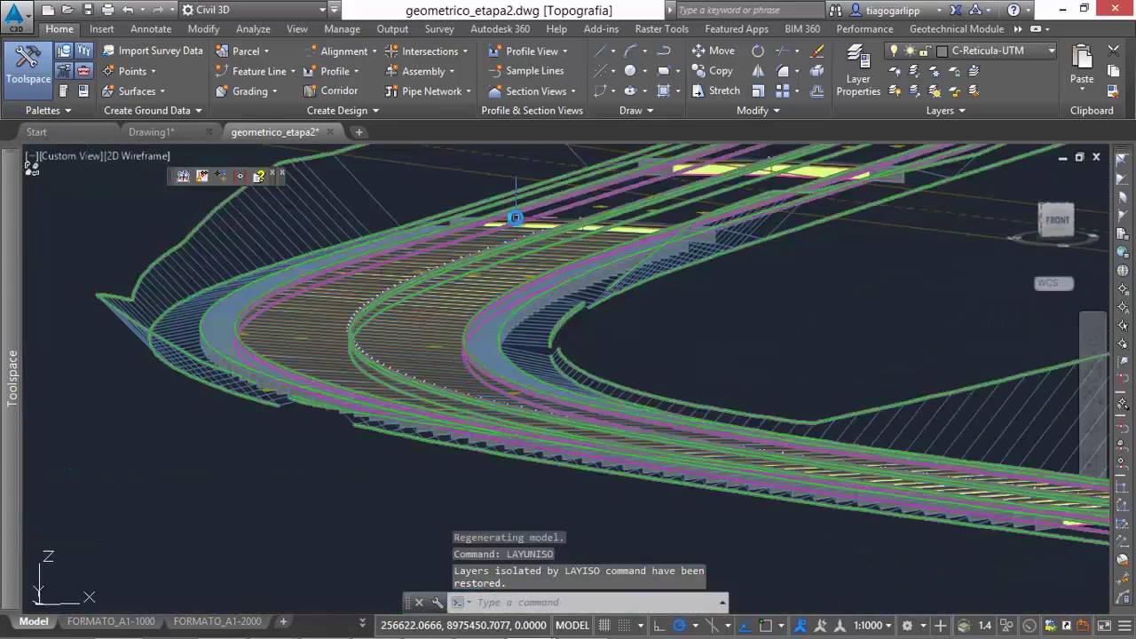Screen dimensions: 1136x639
Task: Expand the Layers panel
Action: coord(946,110)
